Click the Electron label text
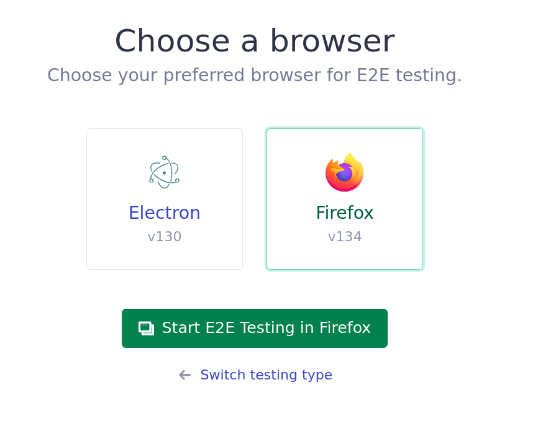 pyautogui.click(x=164, y=213)
